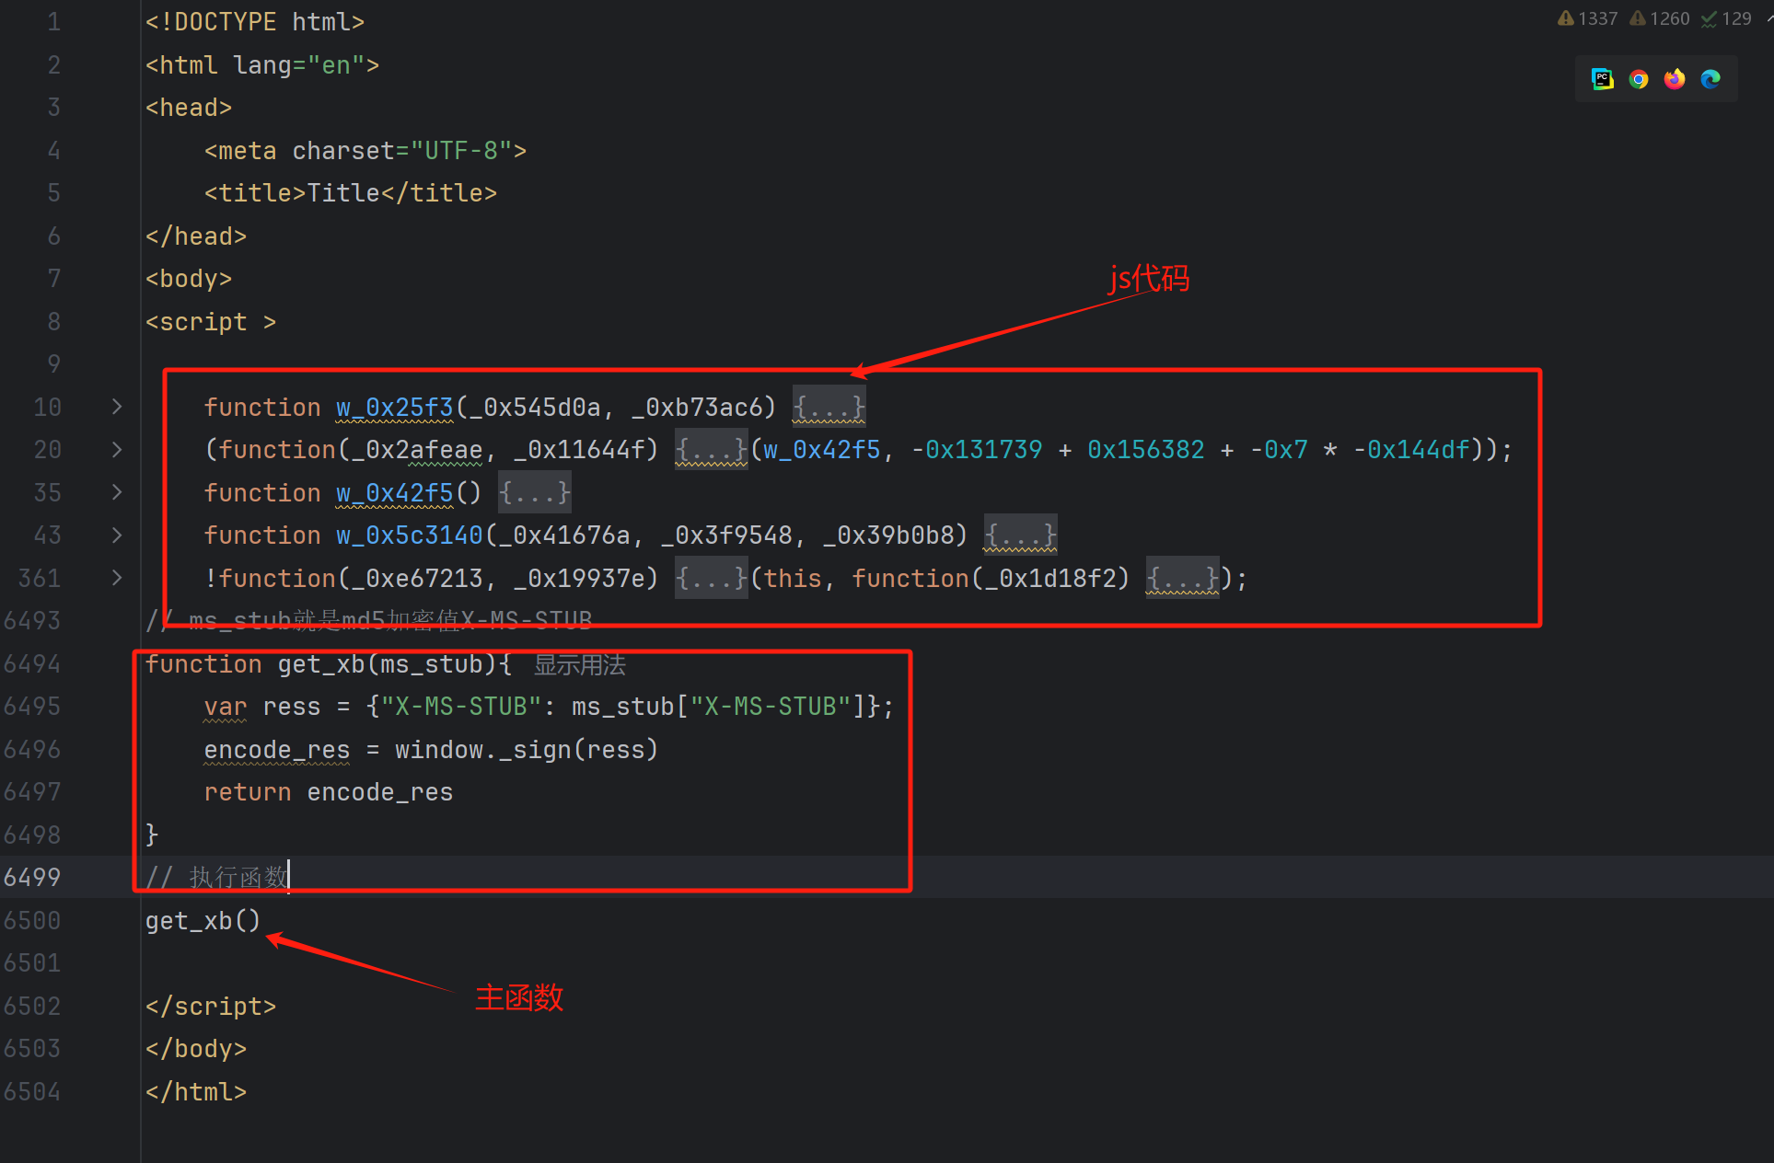Click line number 6500 in gutter
1774x1163 pixels.
[32, 920]
